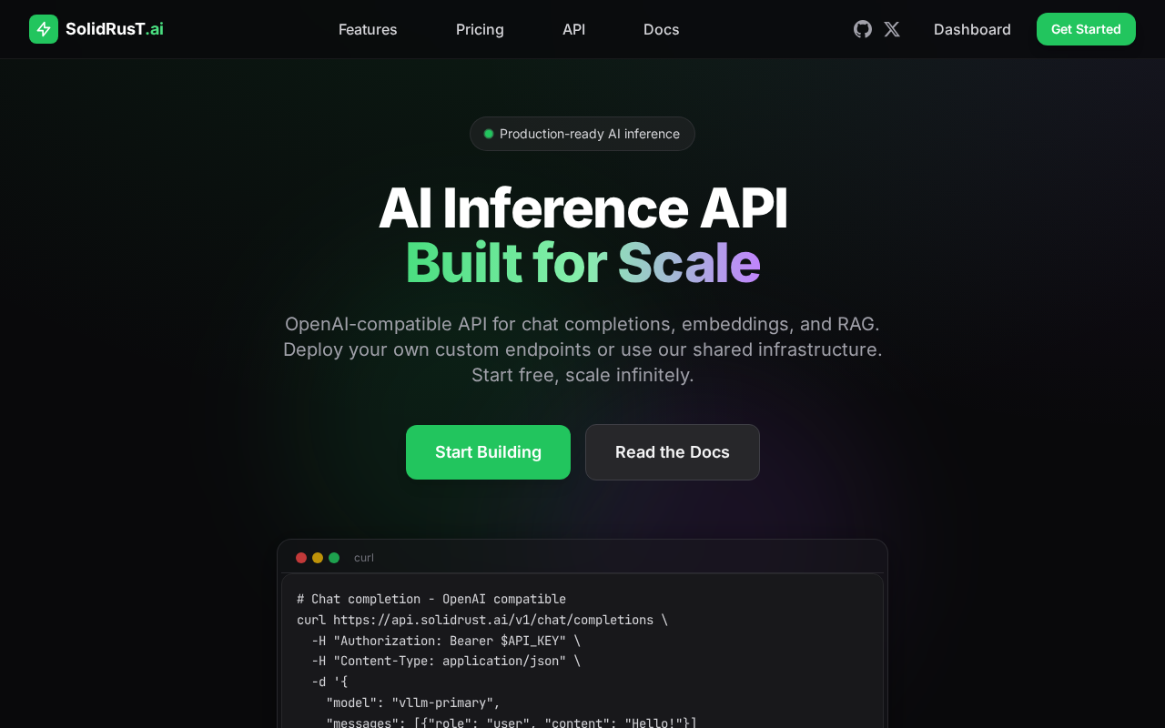1165x728 pixels.
Task: Open the Pricing nav item
Action: click(480, 29)
